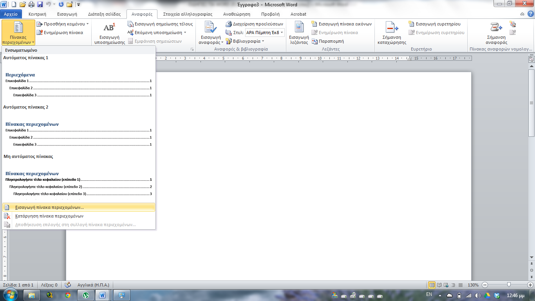Open uTorrent from the taskbar
The width and height of the screenshot is (535, 301).
click(86, 295)
